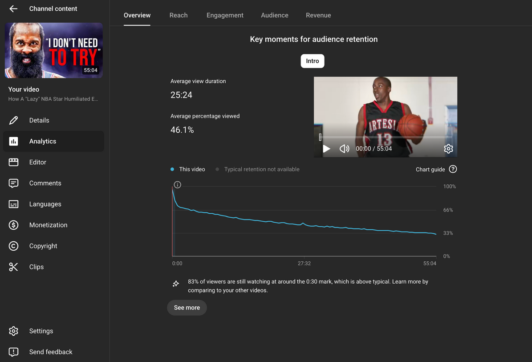Image resolution: width=532 pixels, height=362 pixels.
Task: Mute the video preview volume
Action: coord(345,149)
